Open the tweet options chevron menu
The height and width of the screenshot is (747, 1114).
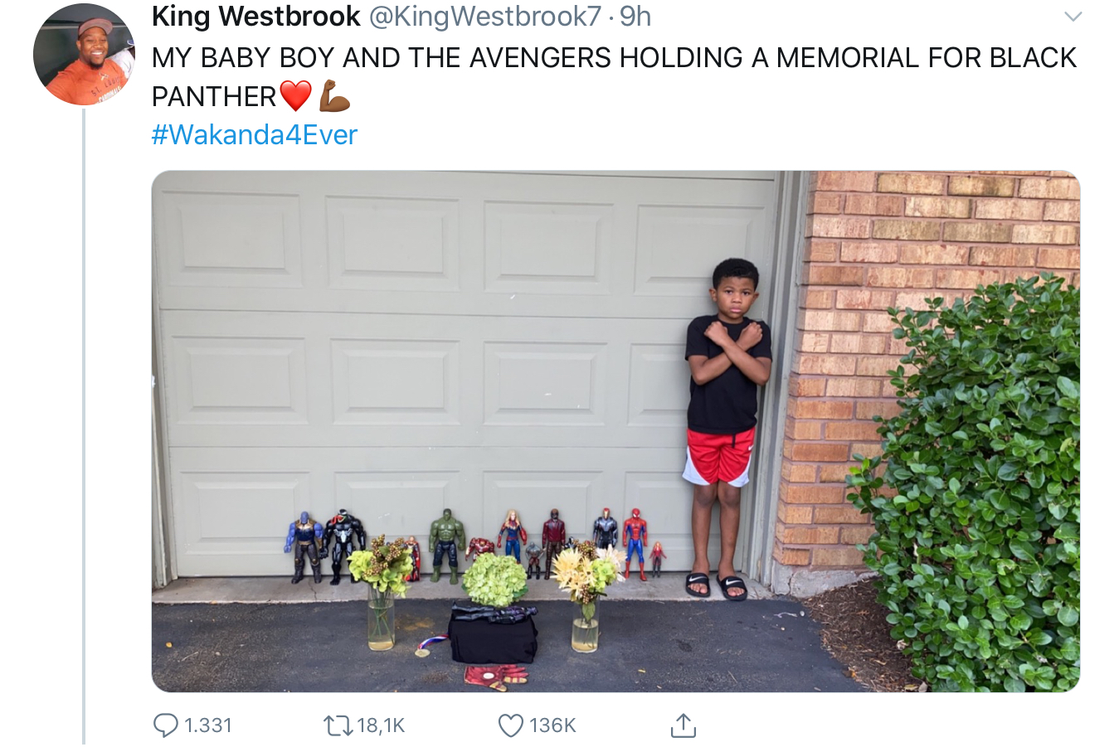coord(1073,17)
